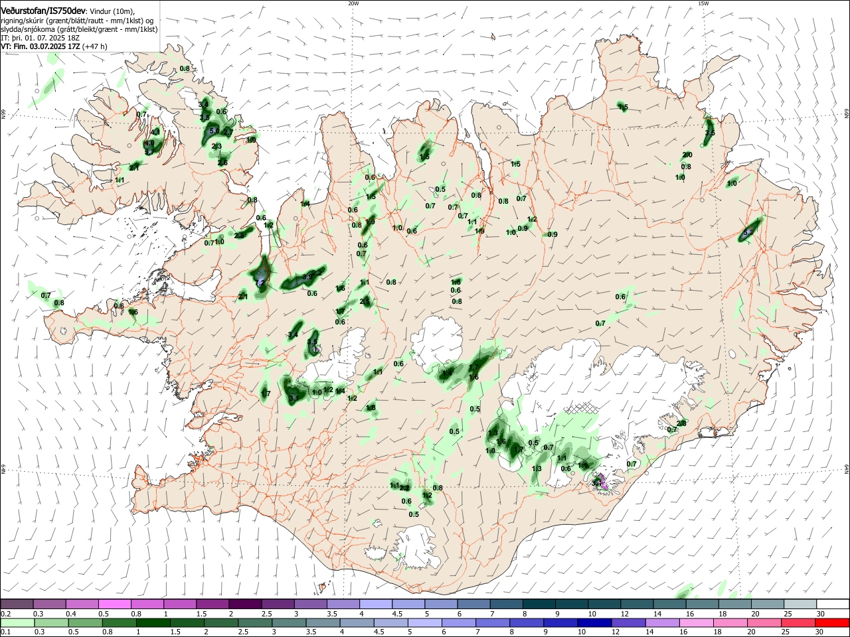The image size is (850, 637).
Task: Click the Veðurstofan/IS750dev title text
Action: point(43,11)
